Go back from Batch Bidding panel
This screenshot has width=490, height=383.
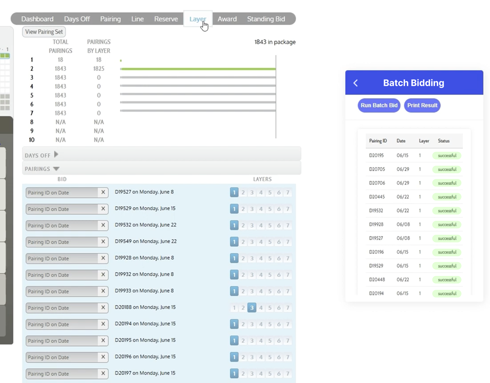(356, 83)
